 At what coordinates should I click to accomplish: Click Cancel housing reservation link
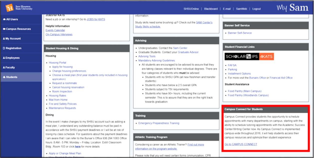68,87
